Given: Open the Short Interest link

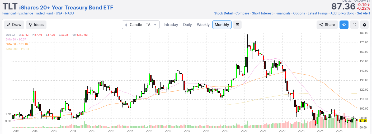Looking at the screenshot, I should pyautogui.click(x=262, y=13).
